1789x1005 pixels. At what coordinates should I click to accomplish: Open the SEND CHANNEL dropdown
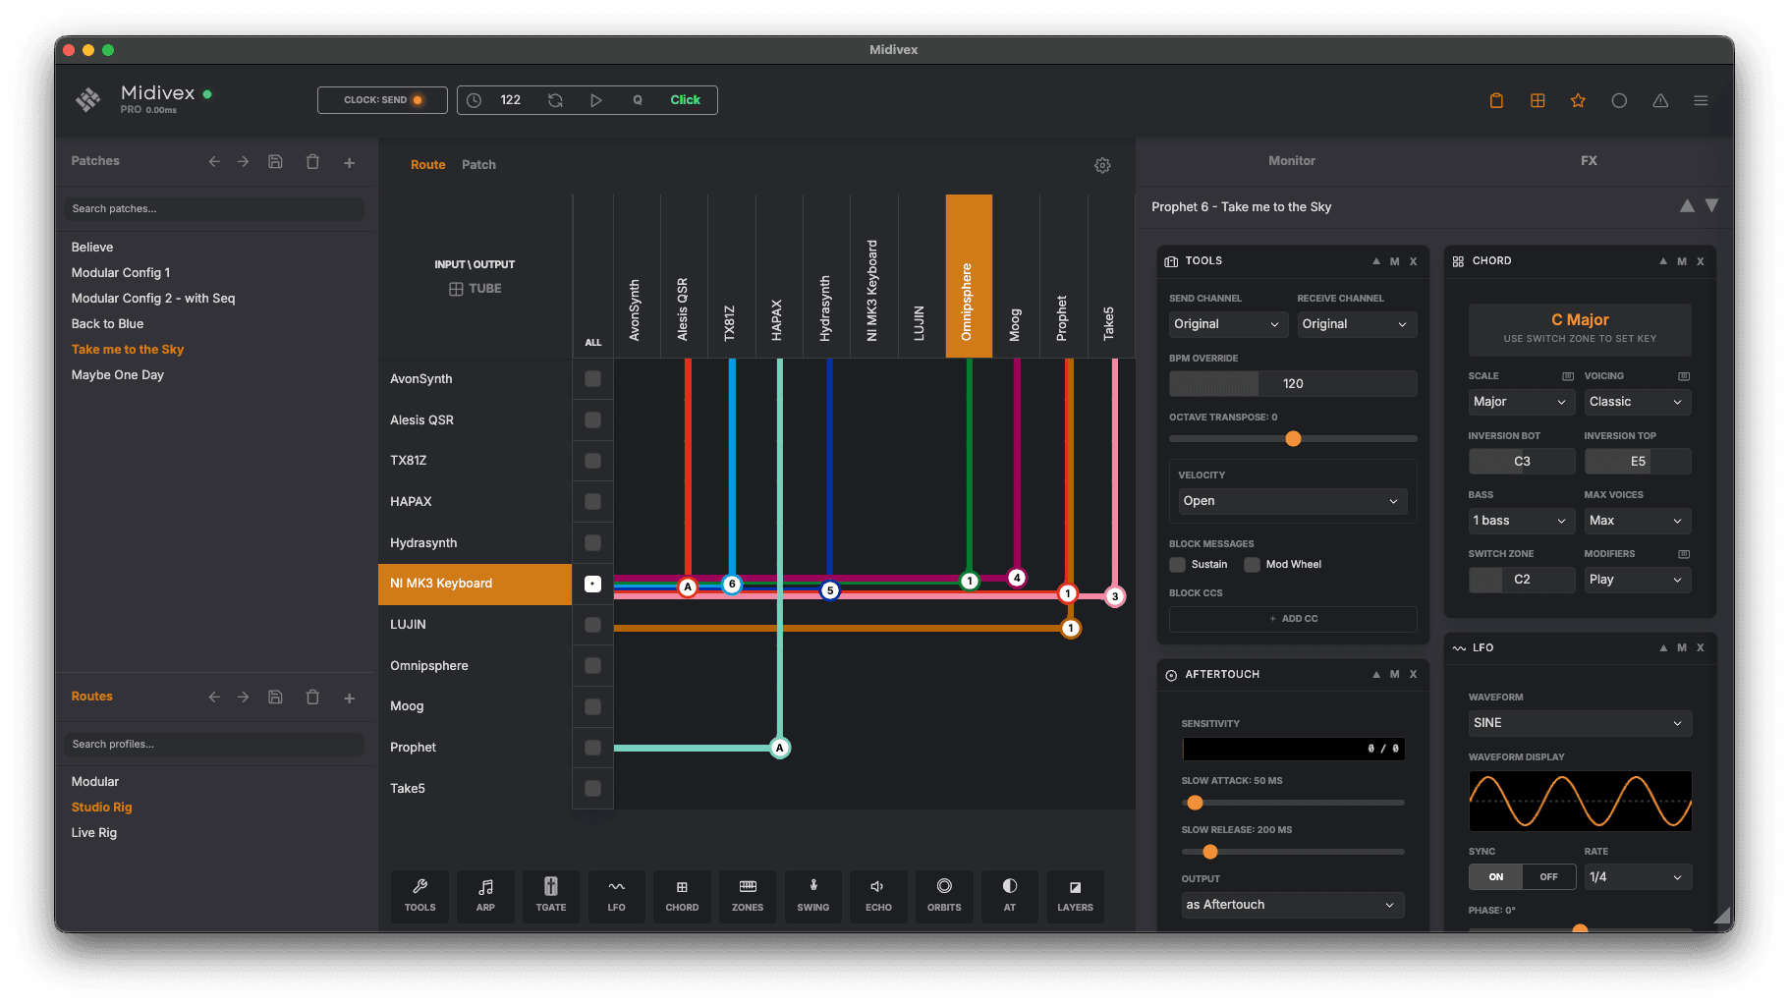click(x=1227, y=324)
